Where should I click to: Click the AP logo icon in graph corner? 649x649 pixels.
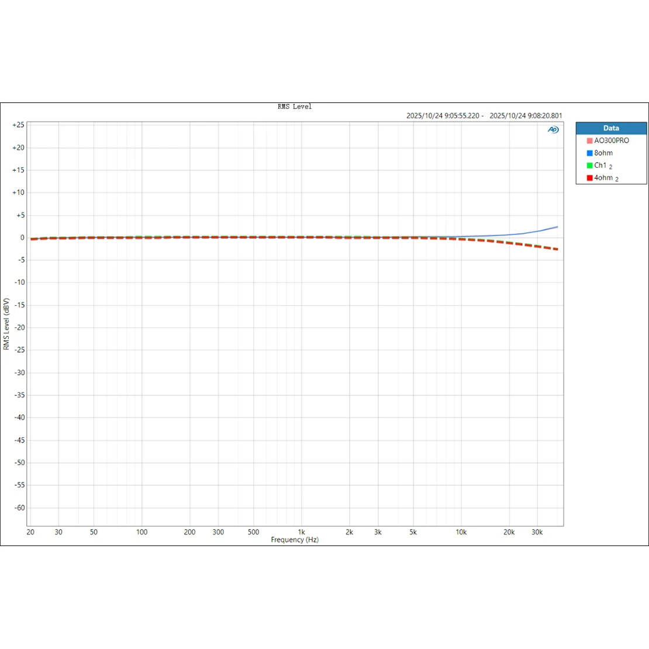coord(553,130)
